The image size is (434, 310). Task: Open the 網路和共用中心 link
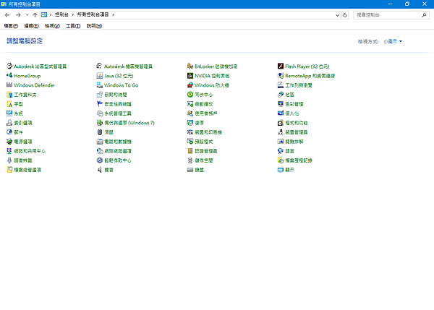pyautogui.click(x=30, y=151)
